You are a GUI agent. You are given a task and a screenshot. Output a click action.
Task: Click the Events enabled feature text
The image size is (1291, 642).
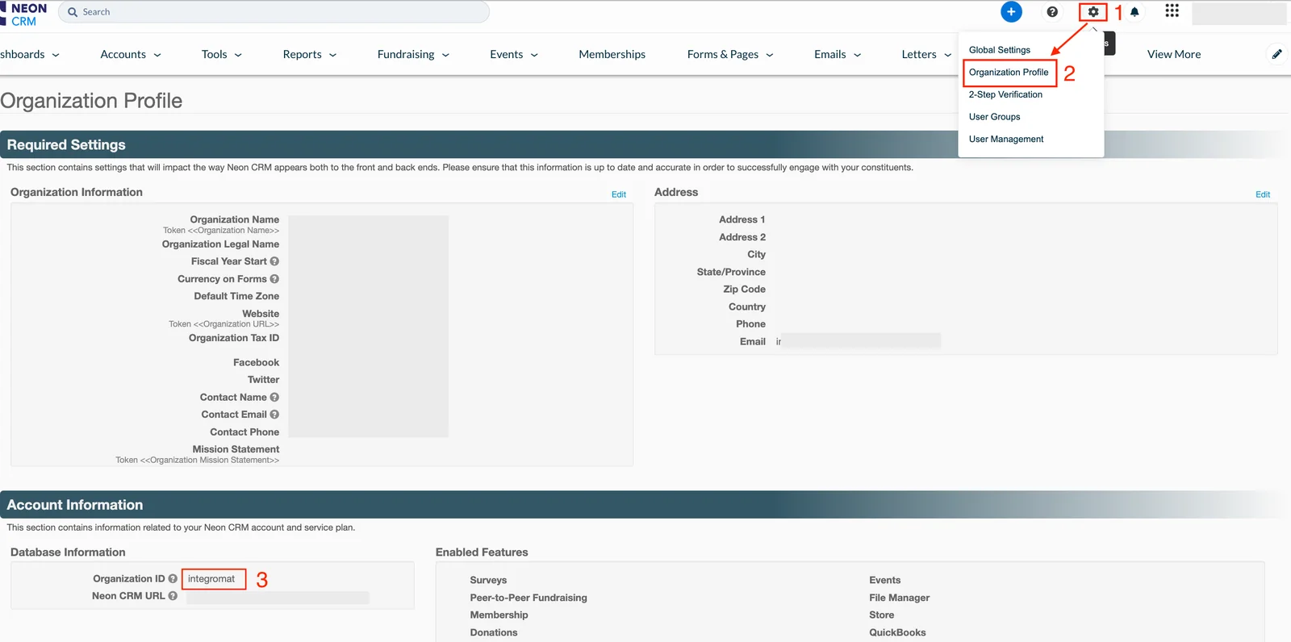[x=884, y=580]
